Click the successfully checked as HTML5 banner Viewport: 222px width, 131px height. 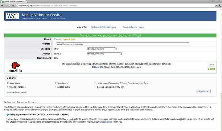click(110, 35)
